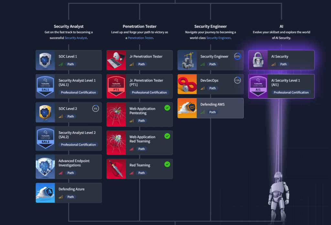Click difficulty bars on AI Security
Image resolution: width=331 pixels, height=225 pixels.
pyautogui.click(x=273, y=64)
